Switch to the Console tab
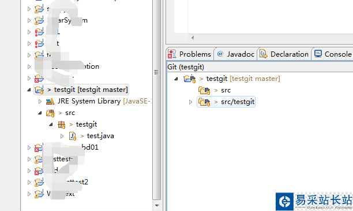This screenshot has width=353, height=211. pyautogui.click(x=333, y=54)
